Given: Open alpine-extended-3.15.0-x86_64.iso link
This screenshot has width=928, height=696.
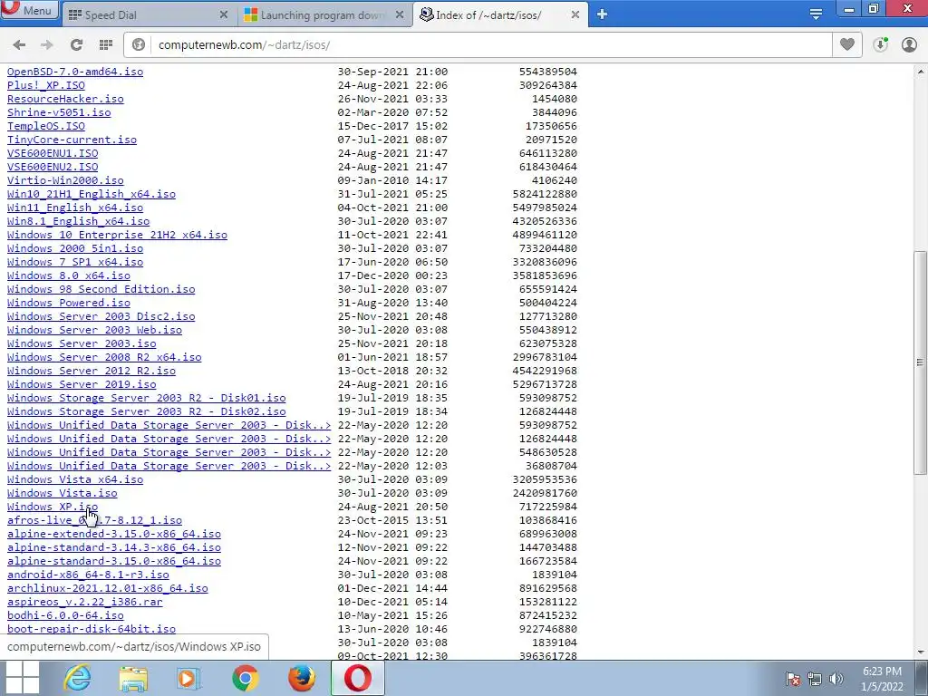Looking at the screenshot, I should point(114,535).
